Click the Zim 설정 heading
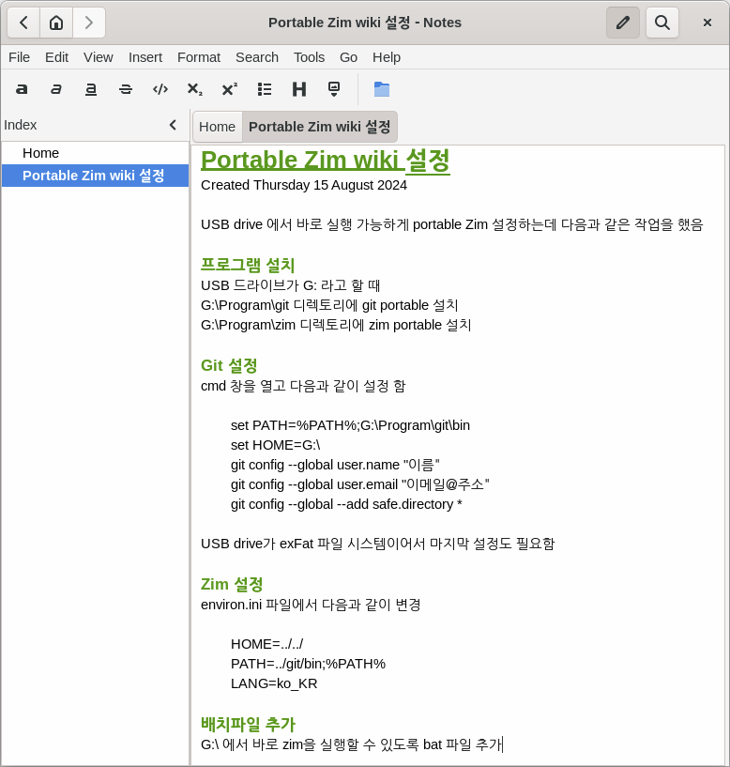The height and width of the screenshot is (767, 730). pos(232,584)
